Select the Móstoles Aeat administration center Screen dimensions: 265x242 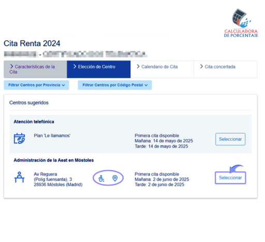pos(230,178)
